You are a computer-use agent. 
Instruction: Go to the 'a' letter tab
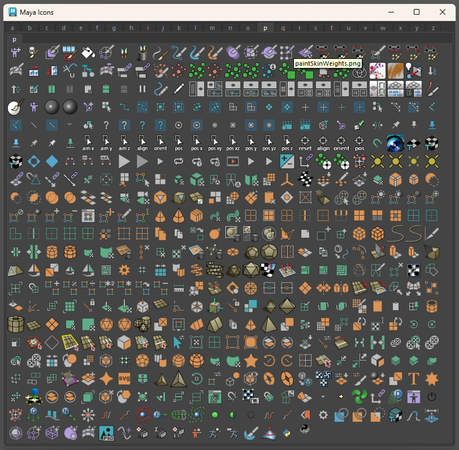coord(12,28)
